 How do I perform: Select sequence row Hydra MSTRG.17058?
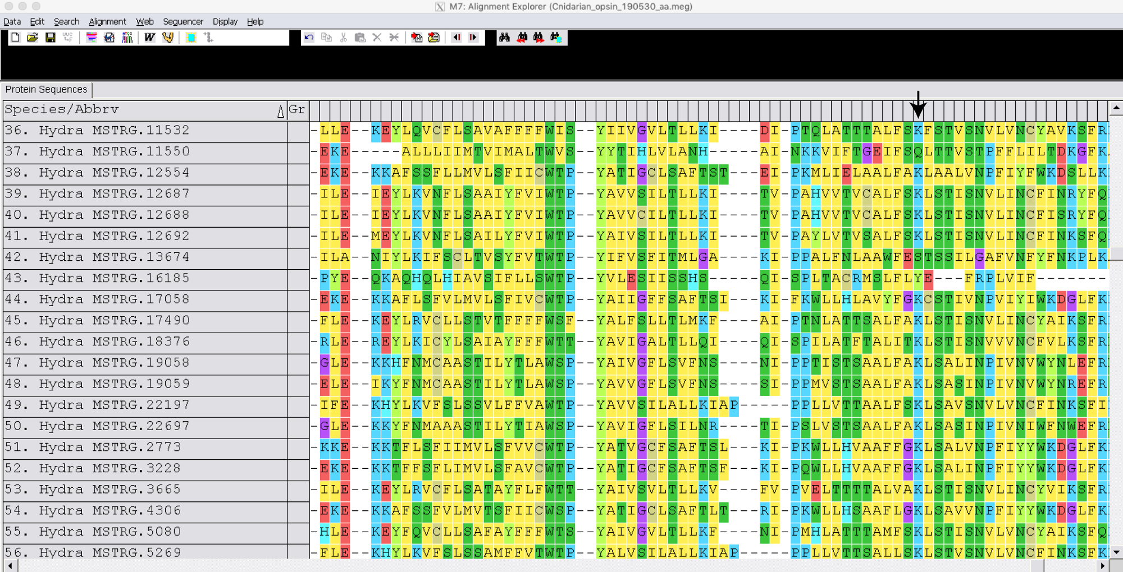145,300
